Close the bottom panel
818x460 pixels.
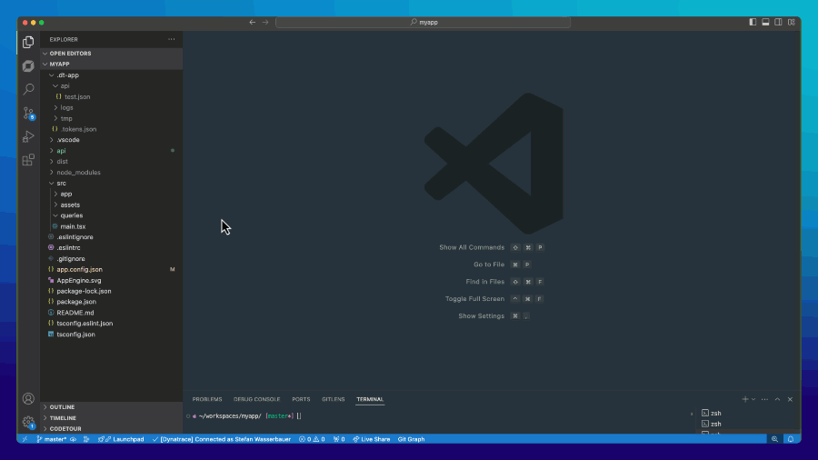click(x=790, y=399)
